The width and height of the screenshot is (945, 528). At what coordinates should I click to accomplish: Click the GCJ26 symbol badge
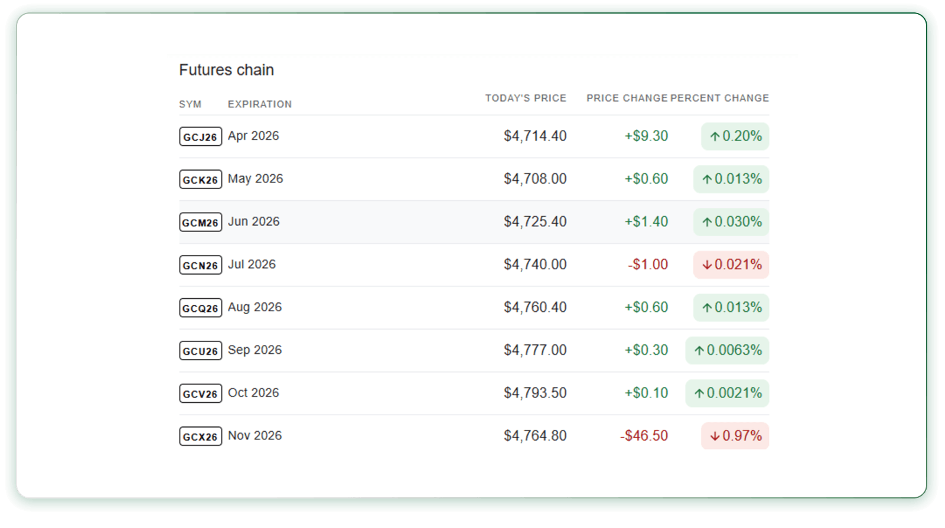click(200, 136)
